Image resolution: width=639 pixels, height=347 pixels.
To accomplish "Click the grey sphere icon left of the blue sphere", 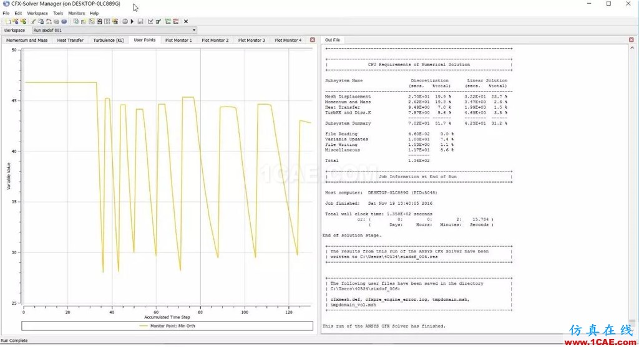I will point(56,21).
